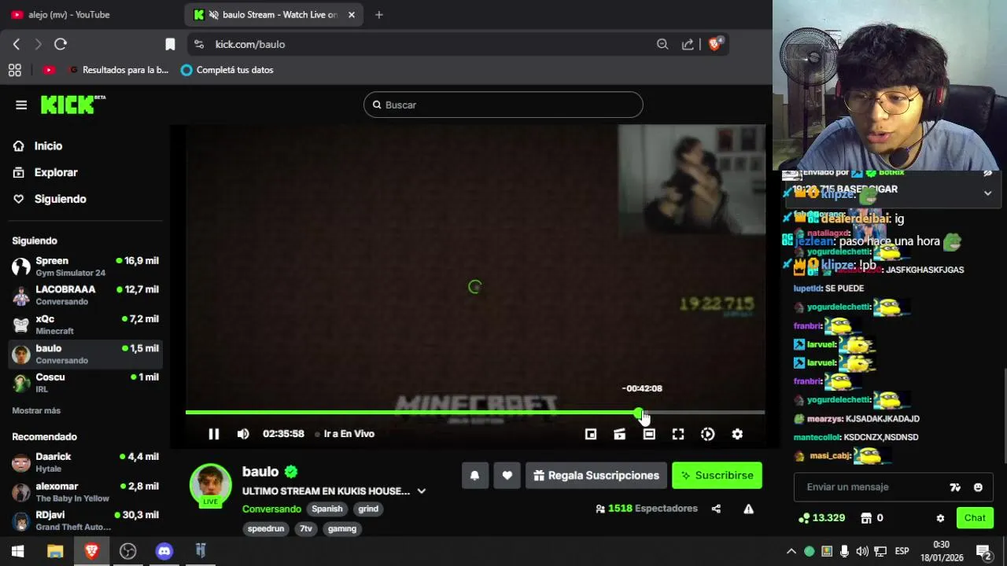
Task: Pause the stream playback
Action: point(213,434)
